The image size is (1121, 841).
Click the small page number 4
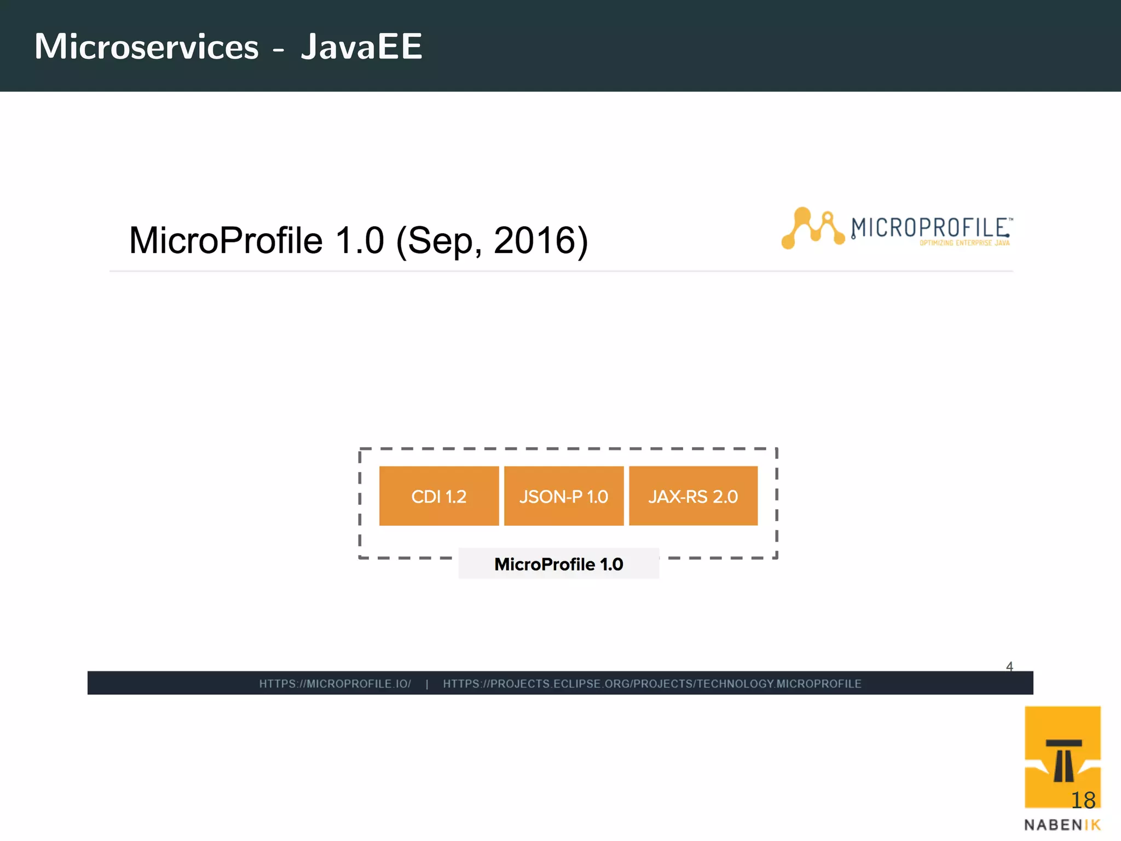[1009, 666]
